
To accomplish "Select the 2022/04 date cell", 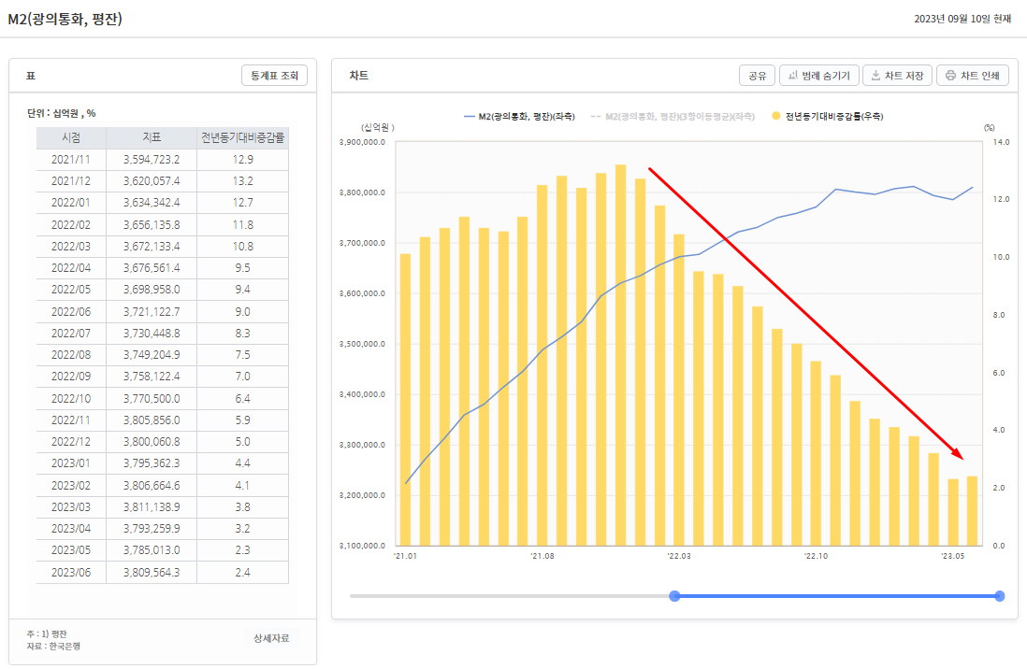I will coord(71,268).
